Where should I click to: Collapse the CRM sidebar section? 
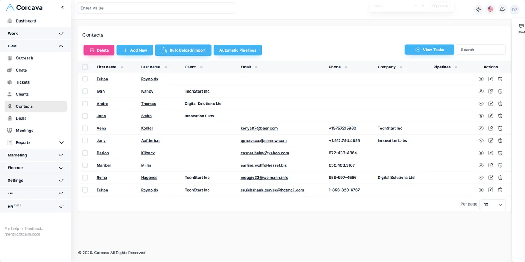(36, 46)
